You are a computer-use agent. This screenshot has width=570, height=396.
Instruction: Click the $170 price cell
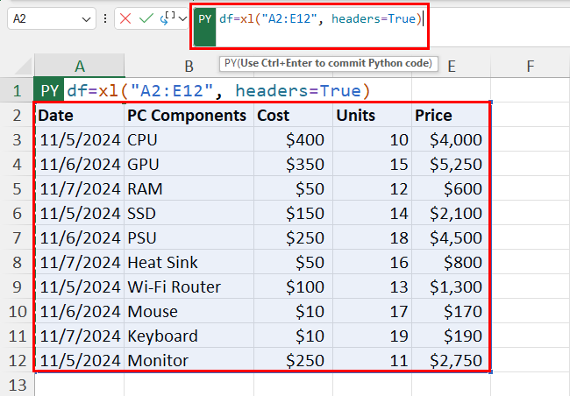click(451, 311)
